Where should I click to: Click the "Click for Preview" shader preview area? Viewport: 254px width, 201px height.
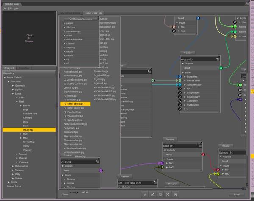click(29, 38)
